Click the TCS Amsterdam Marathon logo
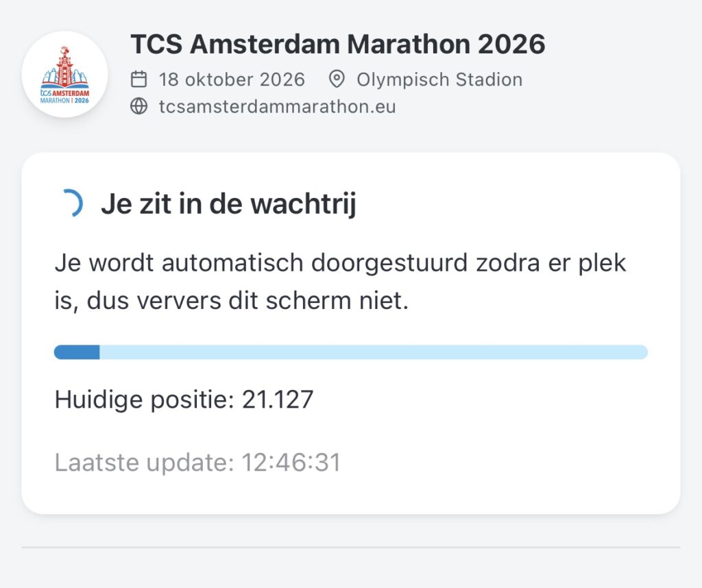This screenshot has height=588, width=702. pos(64,74)
